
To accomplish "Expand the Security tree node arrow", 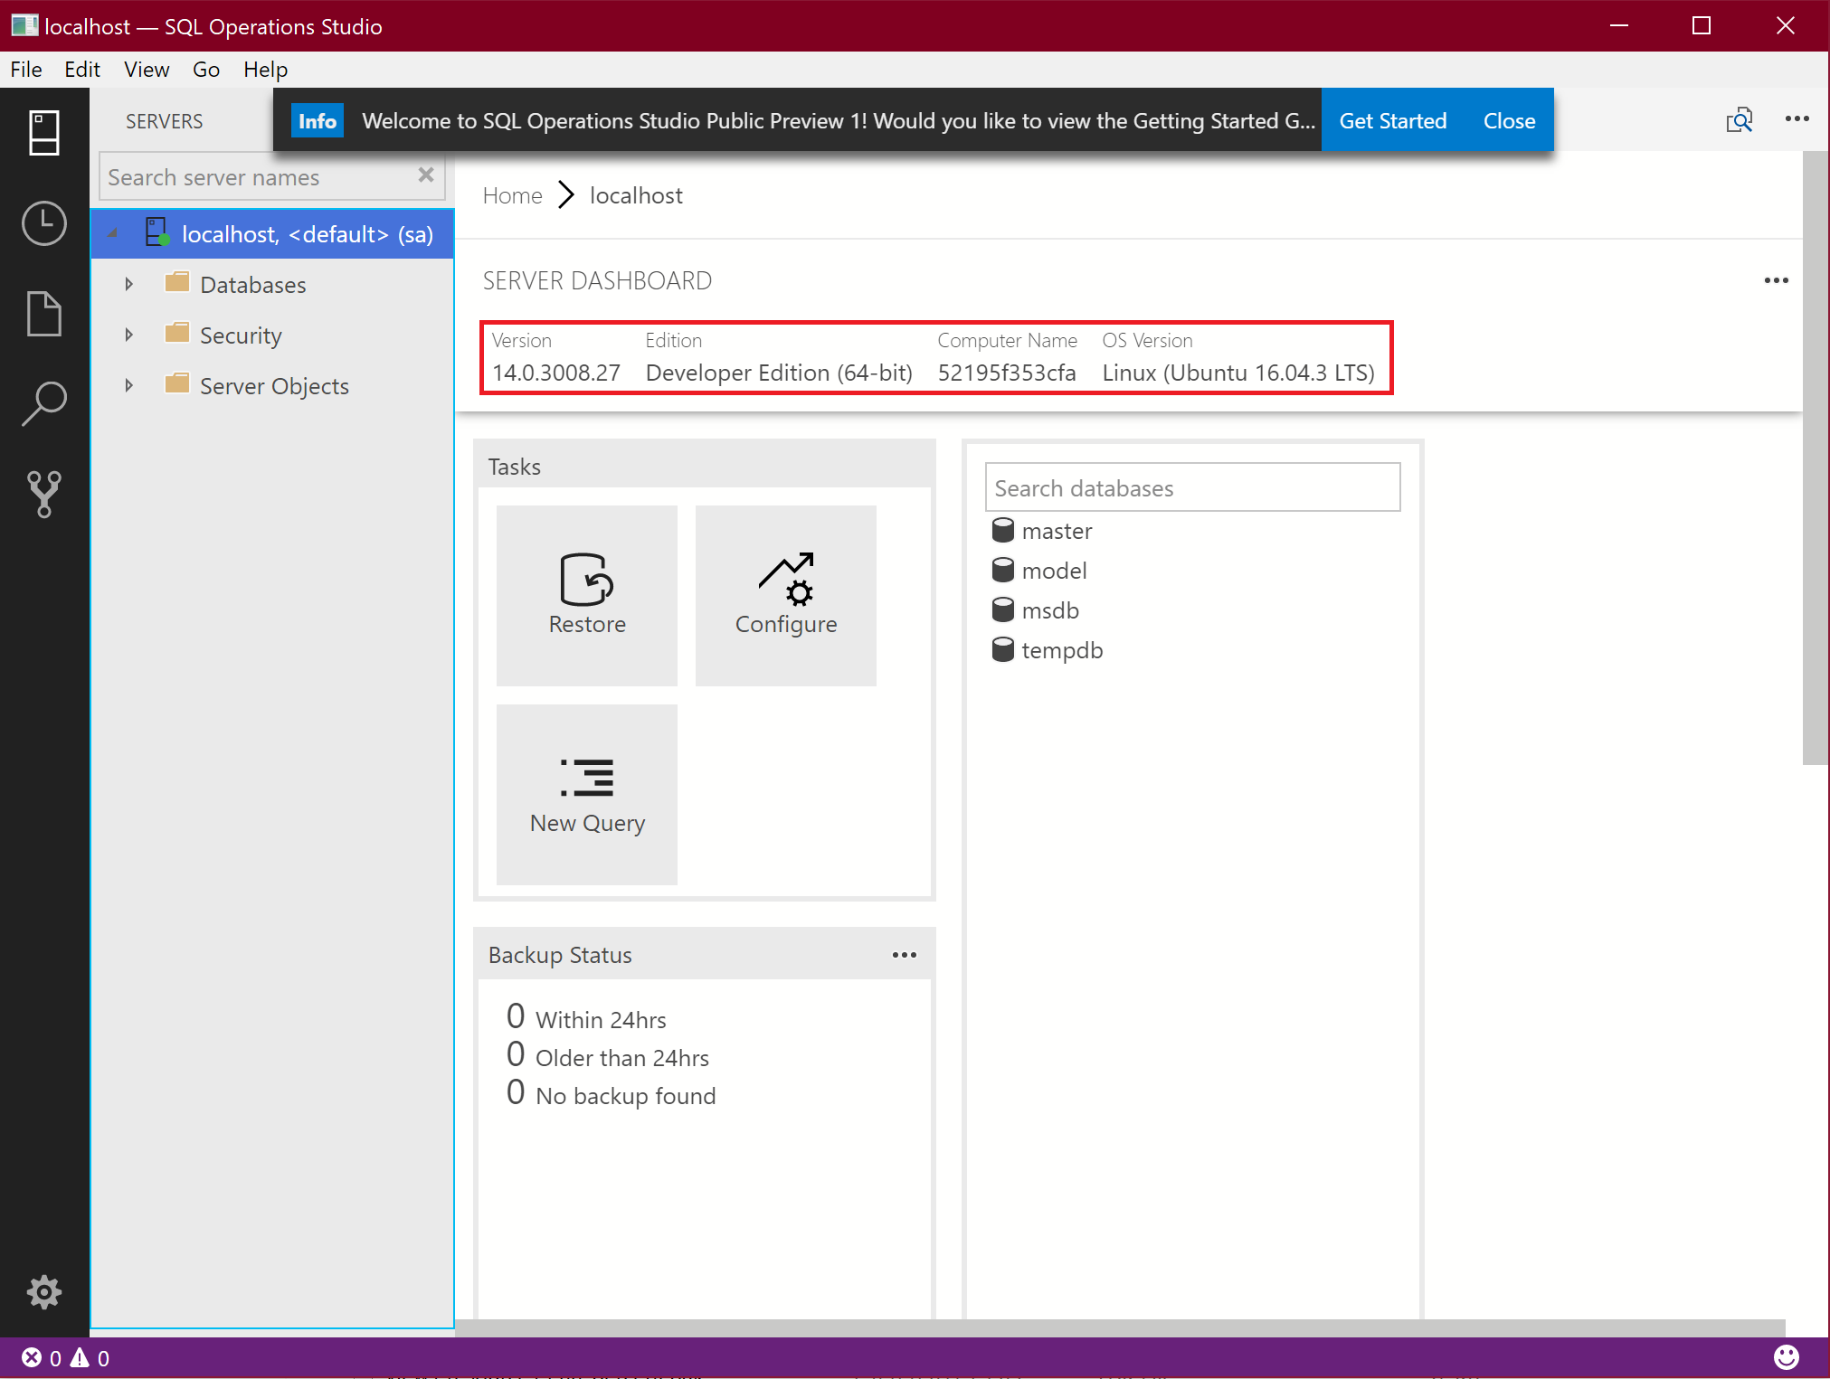I will [129, 335].
